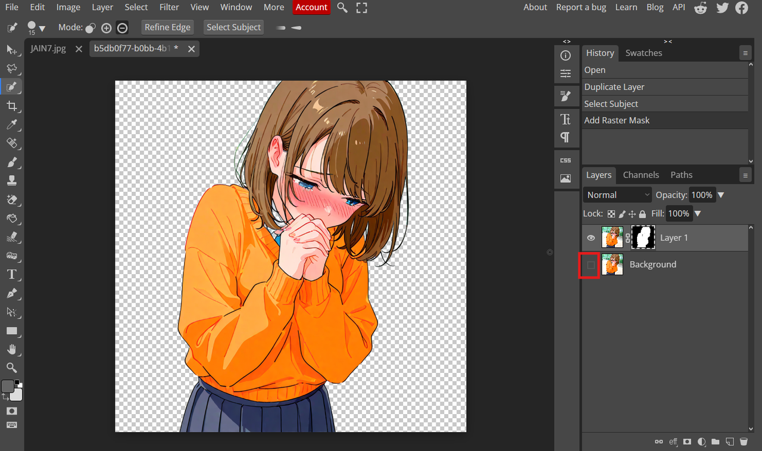Toggle lock position cross-arrows icon
This screenshot has height=451, width=762.
tap(632, 214)
